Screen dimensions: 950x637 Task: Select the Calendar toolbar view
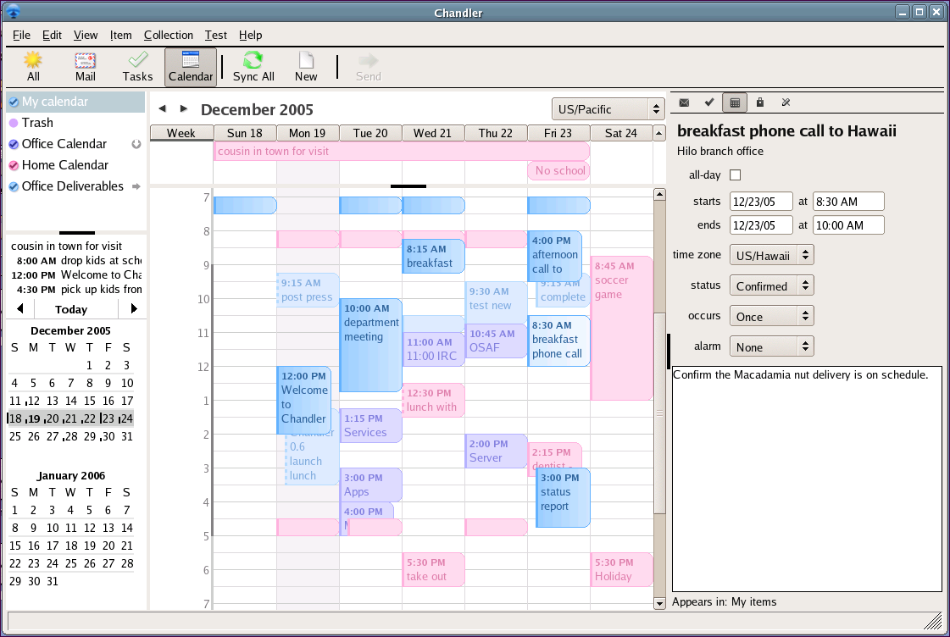point(190,67)
